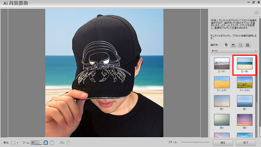Choose the 空4 sunset sky thumbnail

(245, 120)
